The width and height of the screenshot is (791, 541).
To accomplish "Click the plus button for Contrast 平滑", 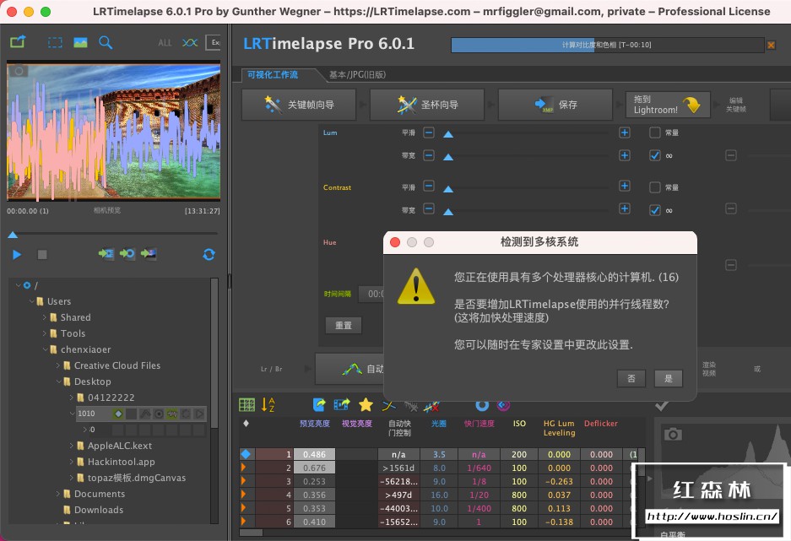I will click(x=625, y=186).
